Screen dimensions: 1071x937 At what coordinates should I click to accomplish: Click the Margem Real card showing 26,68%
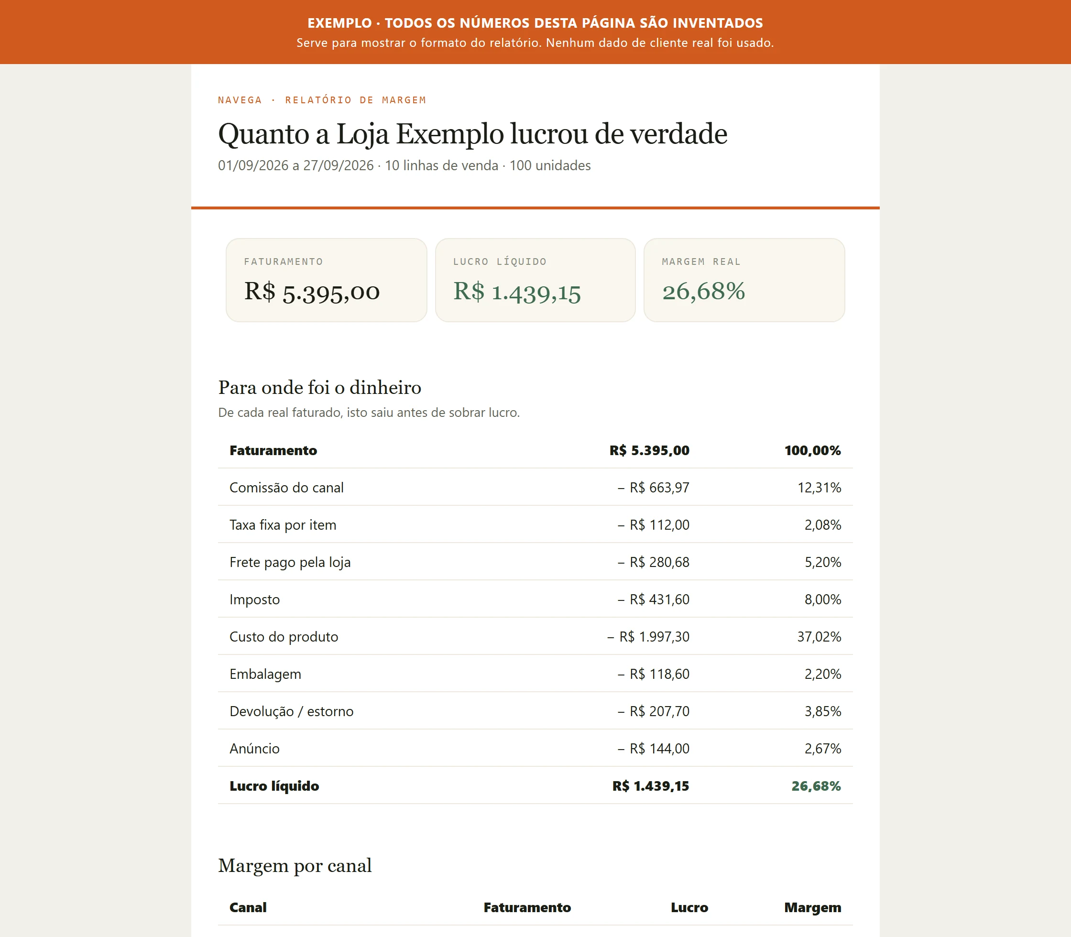(x=744, y=280)
